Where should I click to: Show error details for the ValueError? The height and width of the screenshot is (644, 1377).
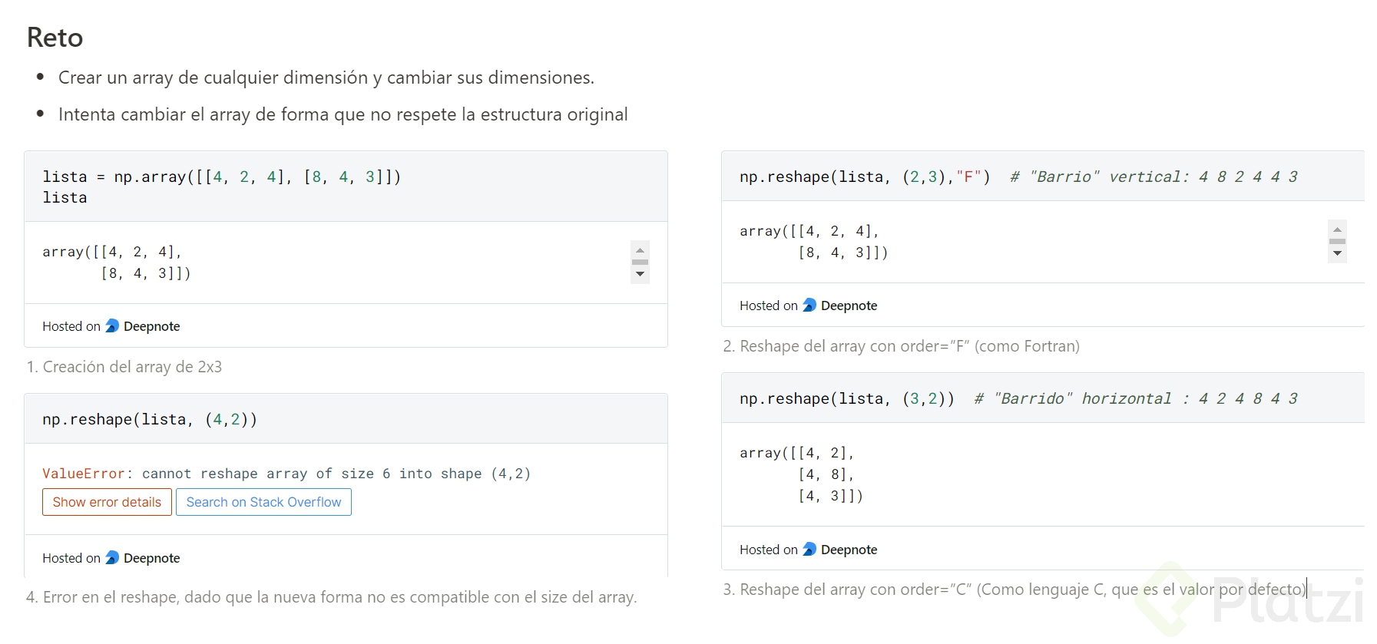coord(107,502)
